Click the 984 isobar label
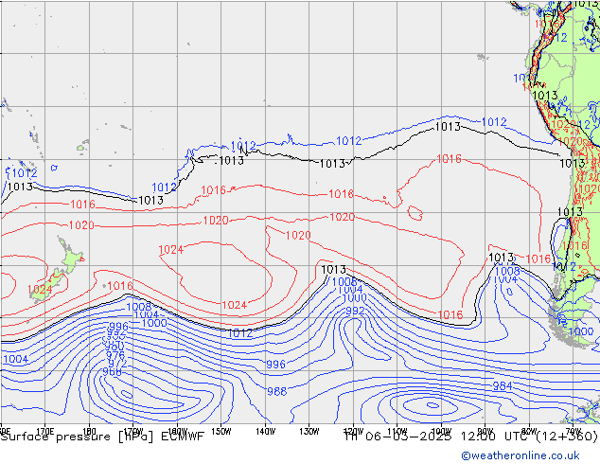 tap(502, 386)
